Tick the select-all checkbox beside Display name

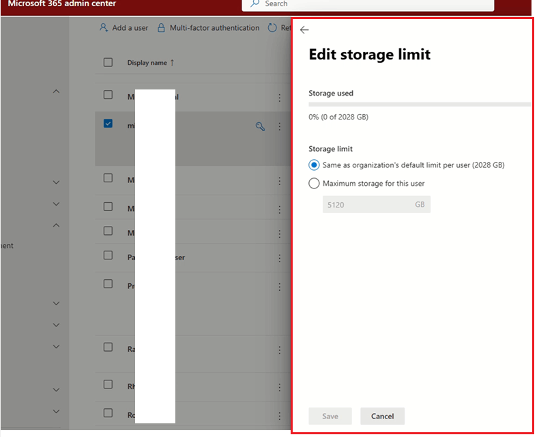pos(108,62)
